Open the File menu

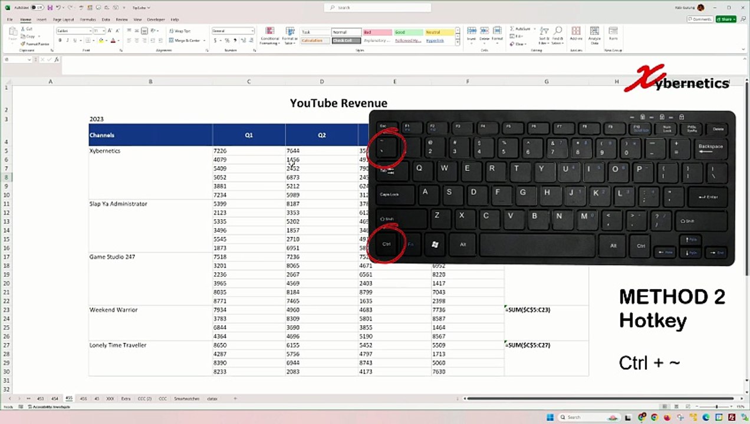(10, 19)
